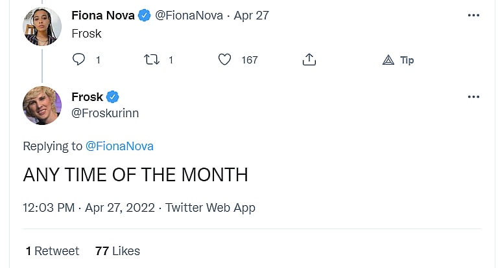Like Fiona Nova's tweet with heart icon
This screenshot has height=268, width=498.
click(x=225, y=60)
